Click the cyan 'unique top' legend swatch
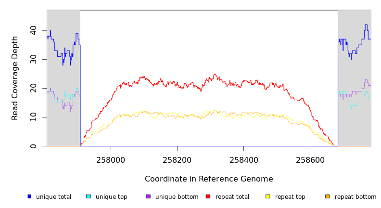 [x=89, y=196]
